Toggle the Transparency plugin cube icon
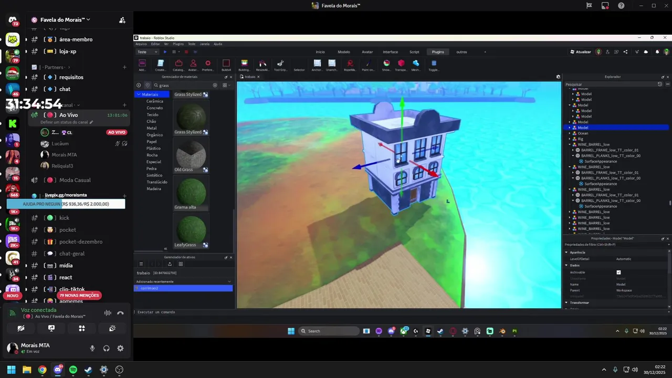 [x=401, y=63]
